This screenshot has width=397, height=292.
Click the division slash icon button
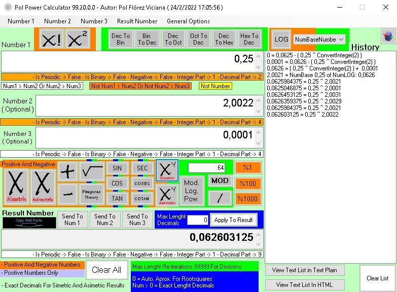(220, 197)
